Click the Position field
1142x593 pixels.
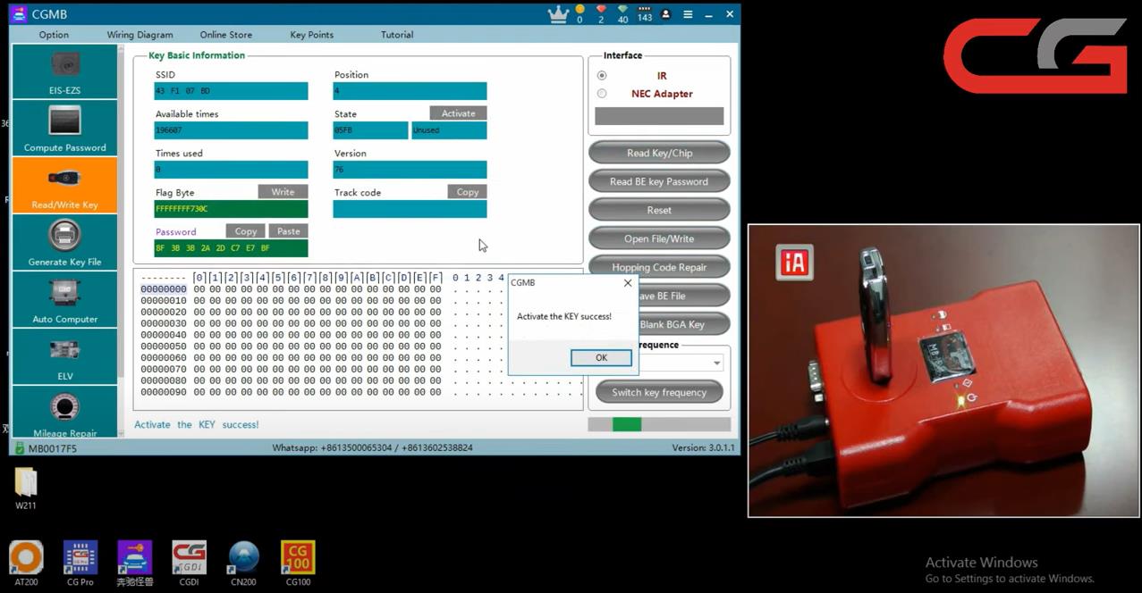pyautogui.click(x=410, y=91)
